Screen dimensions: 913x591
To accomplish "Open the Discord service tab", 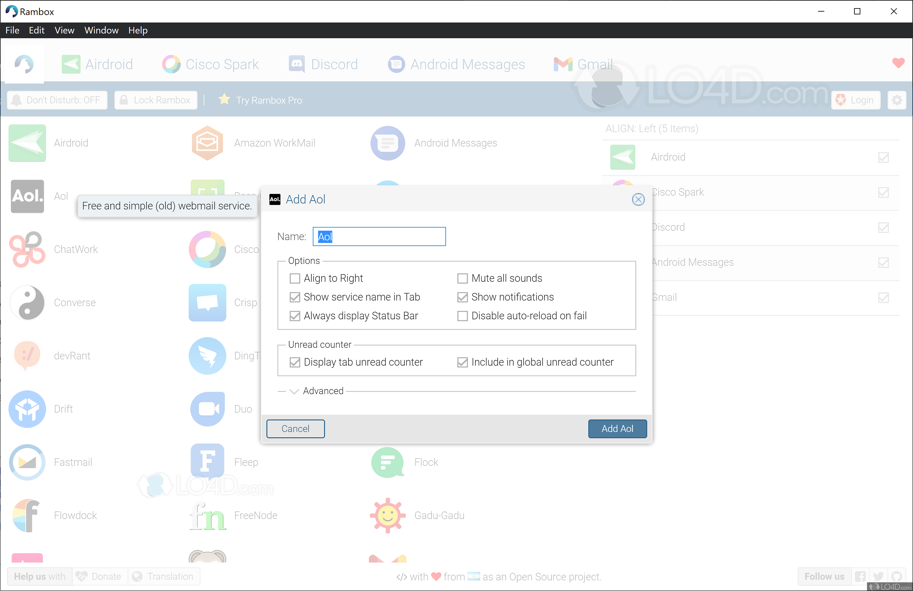I will click(x=323, y=64).
